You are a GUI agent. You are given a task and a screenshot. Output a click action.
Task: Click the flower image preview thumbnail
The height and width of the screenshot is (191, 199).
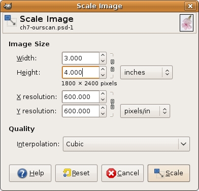[x=186, y=23]
